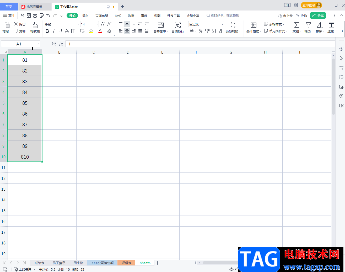Click the increase decimal places icon
The height and width of the screenshot is (272, 345).
[x=214, y=31]
